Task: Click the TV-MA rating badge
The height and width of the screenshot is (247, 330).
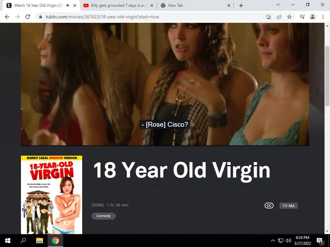Action: click(x=288, y=206)
